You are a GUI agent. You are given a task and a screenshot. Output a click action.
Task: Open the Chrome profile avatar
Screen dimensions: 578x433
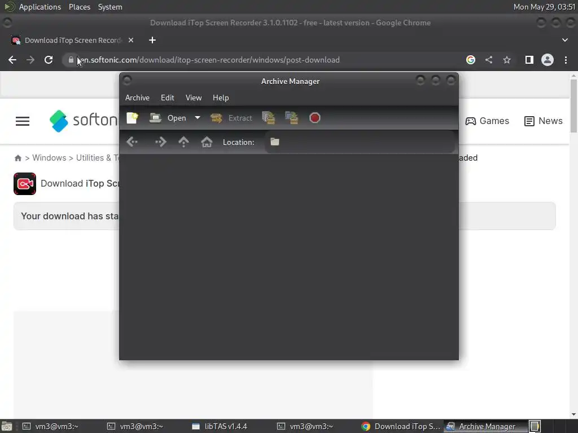(x=548, y=60)
